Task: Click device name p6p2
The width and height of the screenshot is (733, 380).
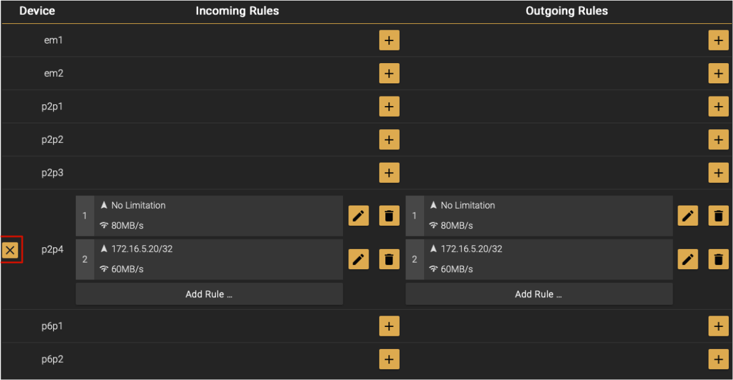Action: [x=52, y=359]
